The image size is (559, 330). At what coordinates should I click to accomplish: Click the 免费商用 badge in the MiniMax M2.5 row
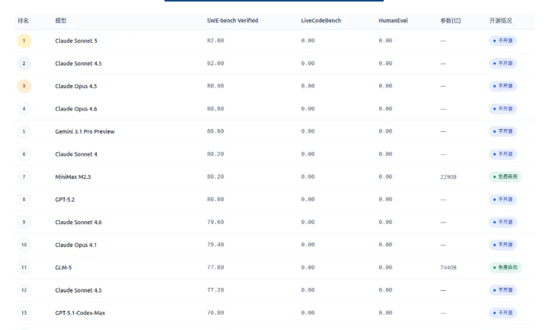pyautogui.click(x=505, y=177)
